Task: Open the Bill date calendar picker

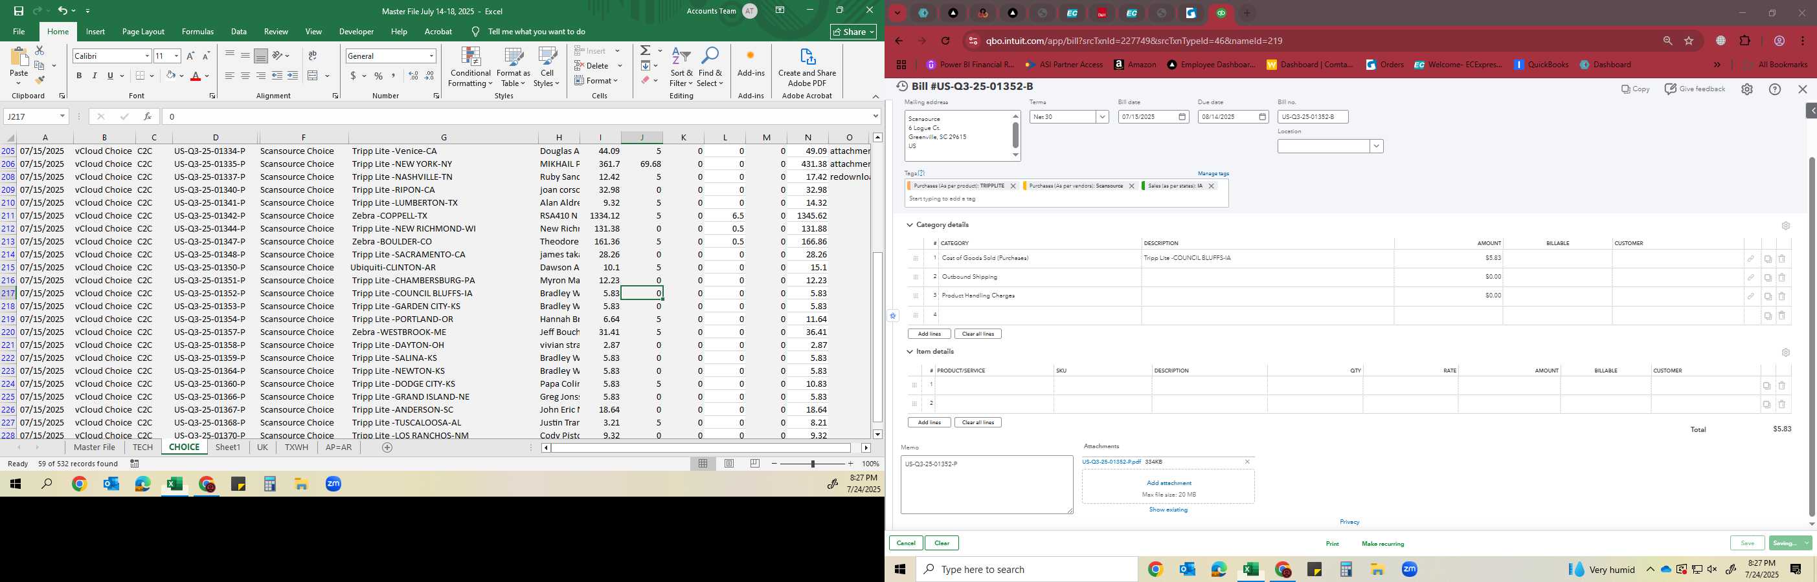Action: [x=1182, y=117]
